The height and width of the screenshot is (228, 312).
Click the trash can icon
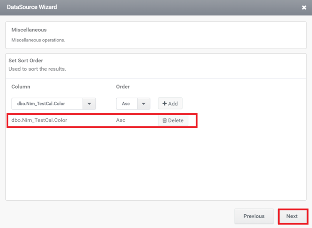click(164, 120)
